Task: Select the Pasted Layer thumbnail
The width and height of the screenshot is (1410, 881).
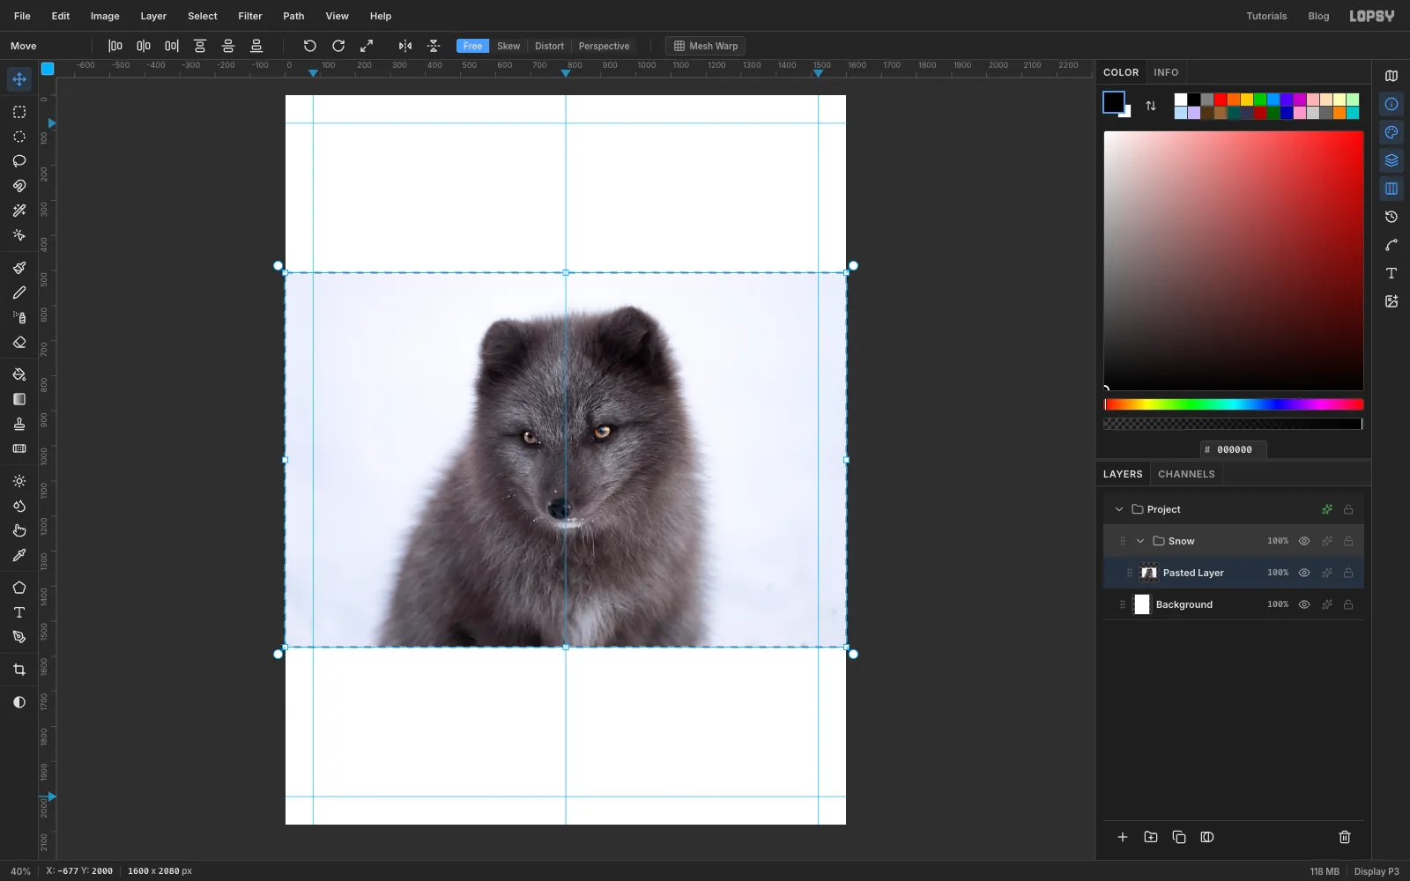Action: pyautogui.click(x=1149, y=573)
